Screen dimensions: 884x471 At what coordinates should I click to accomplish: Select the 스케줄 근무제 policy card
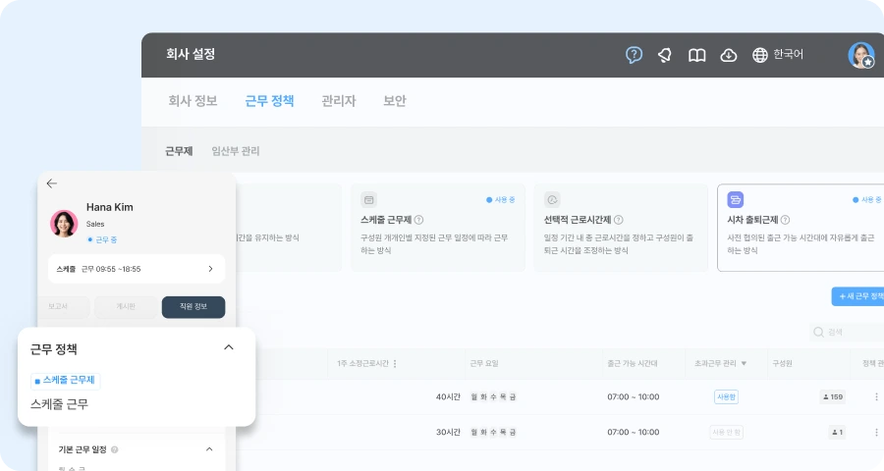pyautogui.click(x=438, y=228)
